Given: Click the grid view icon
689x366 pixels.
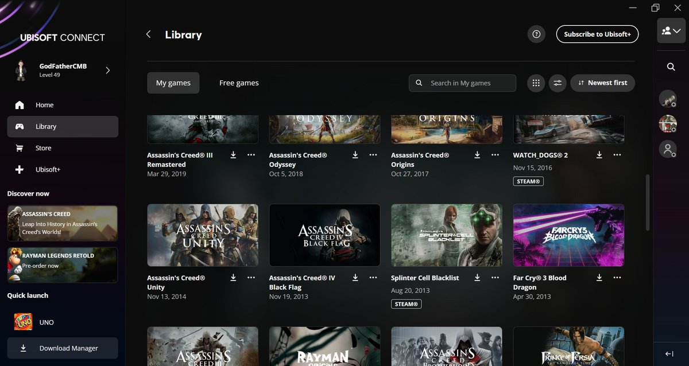Looking at the screenshot, I should point(536,83).
